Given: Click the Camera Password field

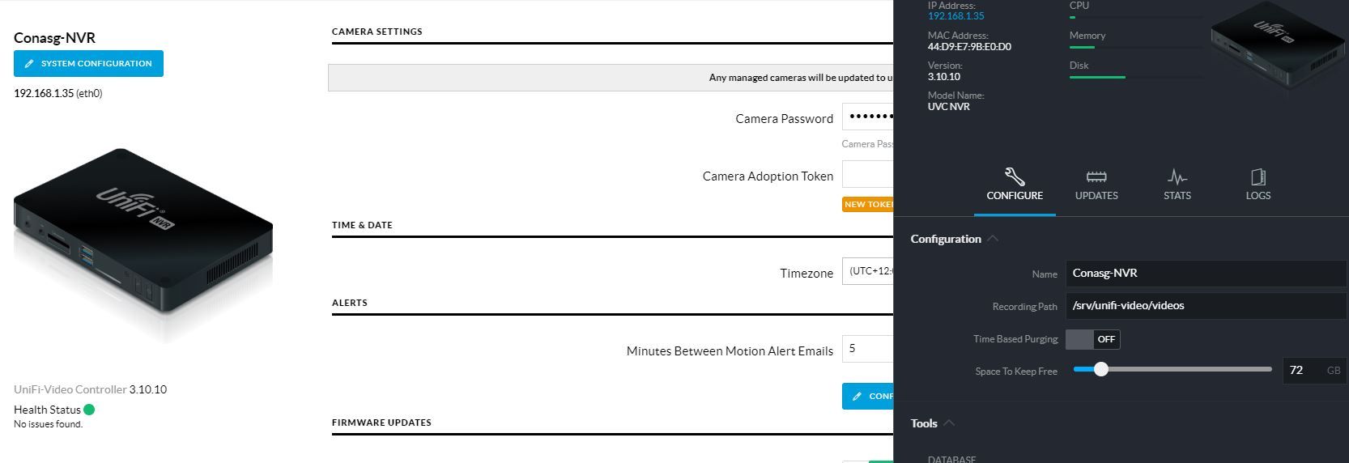Looking at the screenshot, I should click(x=867, y=117).
